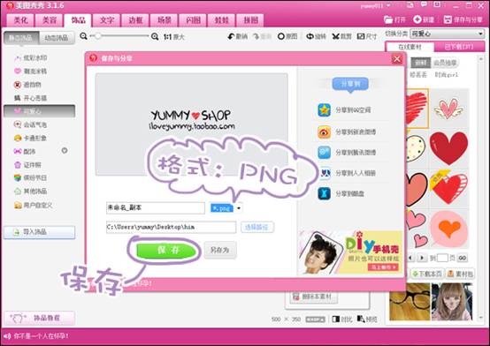
Task: Click the speech bubble icon in the sidebar list
Action: tap(18, 124)
